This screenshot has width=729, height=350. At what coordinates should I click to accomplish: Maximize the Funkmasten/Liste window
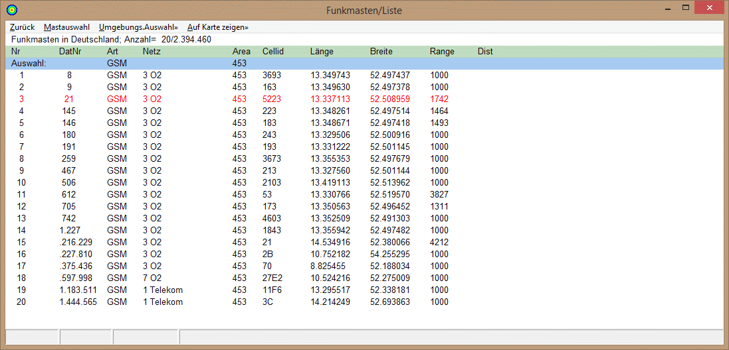[685, 7]
